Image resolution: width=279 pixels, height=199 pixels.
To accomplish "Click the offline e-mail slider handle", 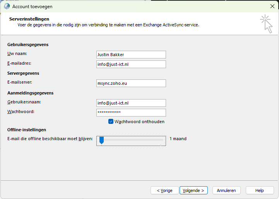I will tap(101, 140).
